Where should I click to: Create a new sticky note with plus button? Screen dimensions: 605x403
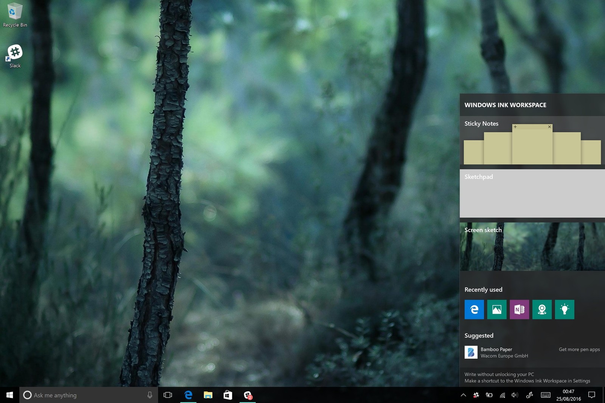click(x=515, y=127)
